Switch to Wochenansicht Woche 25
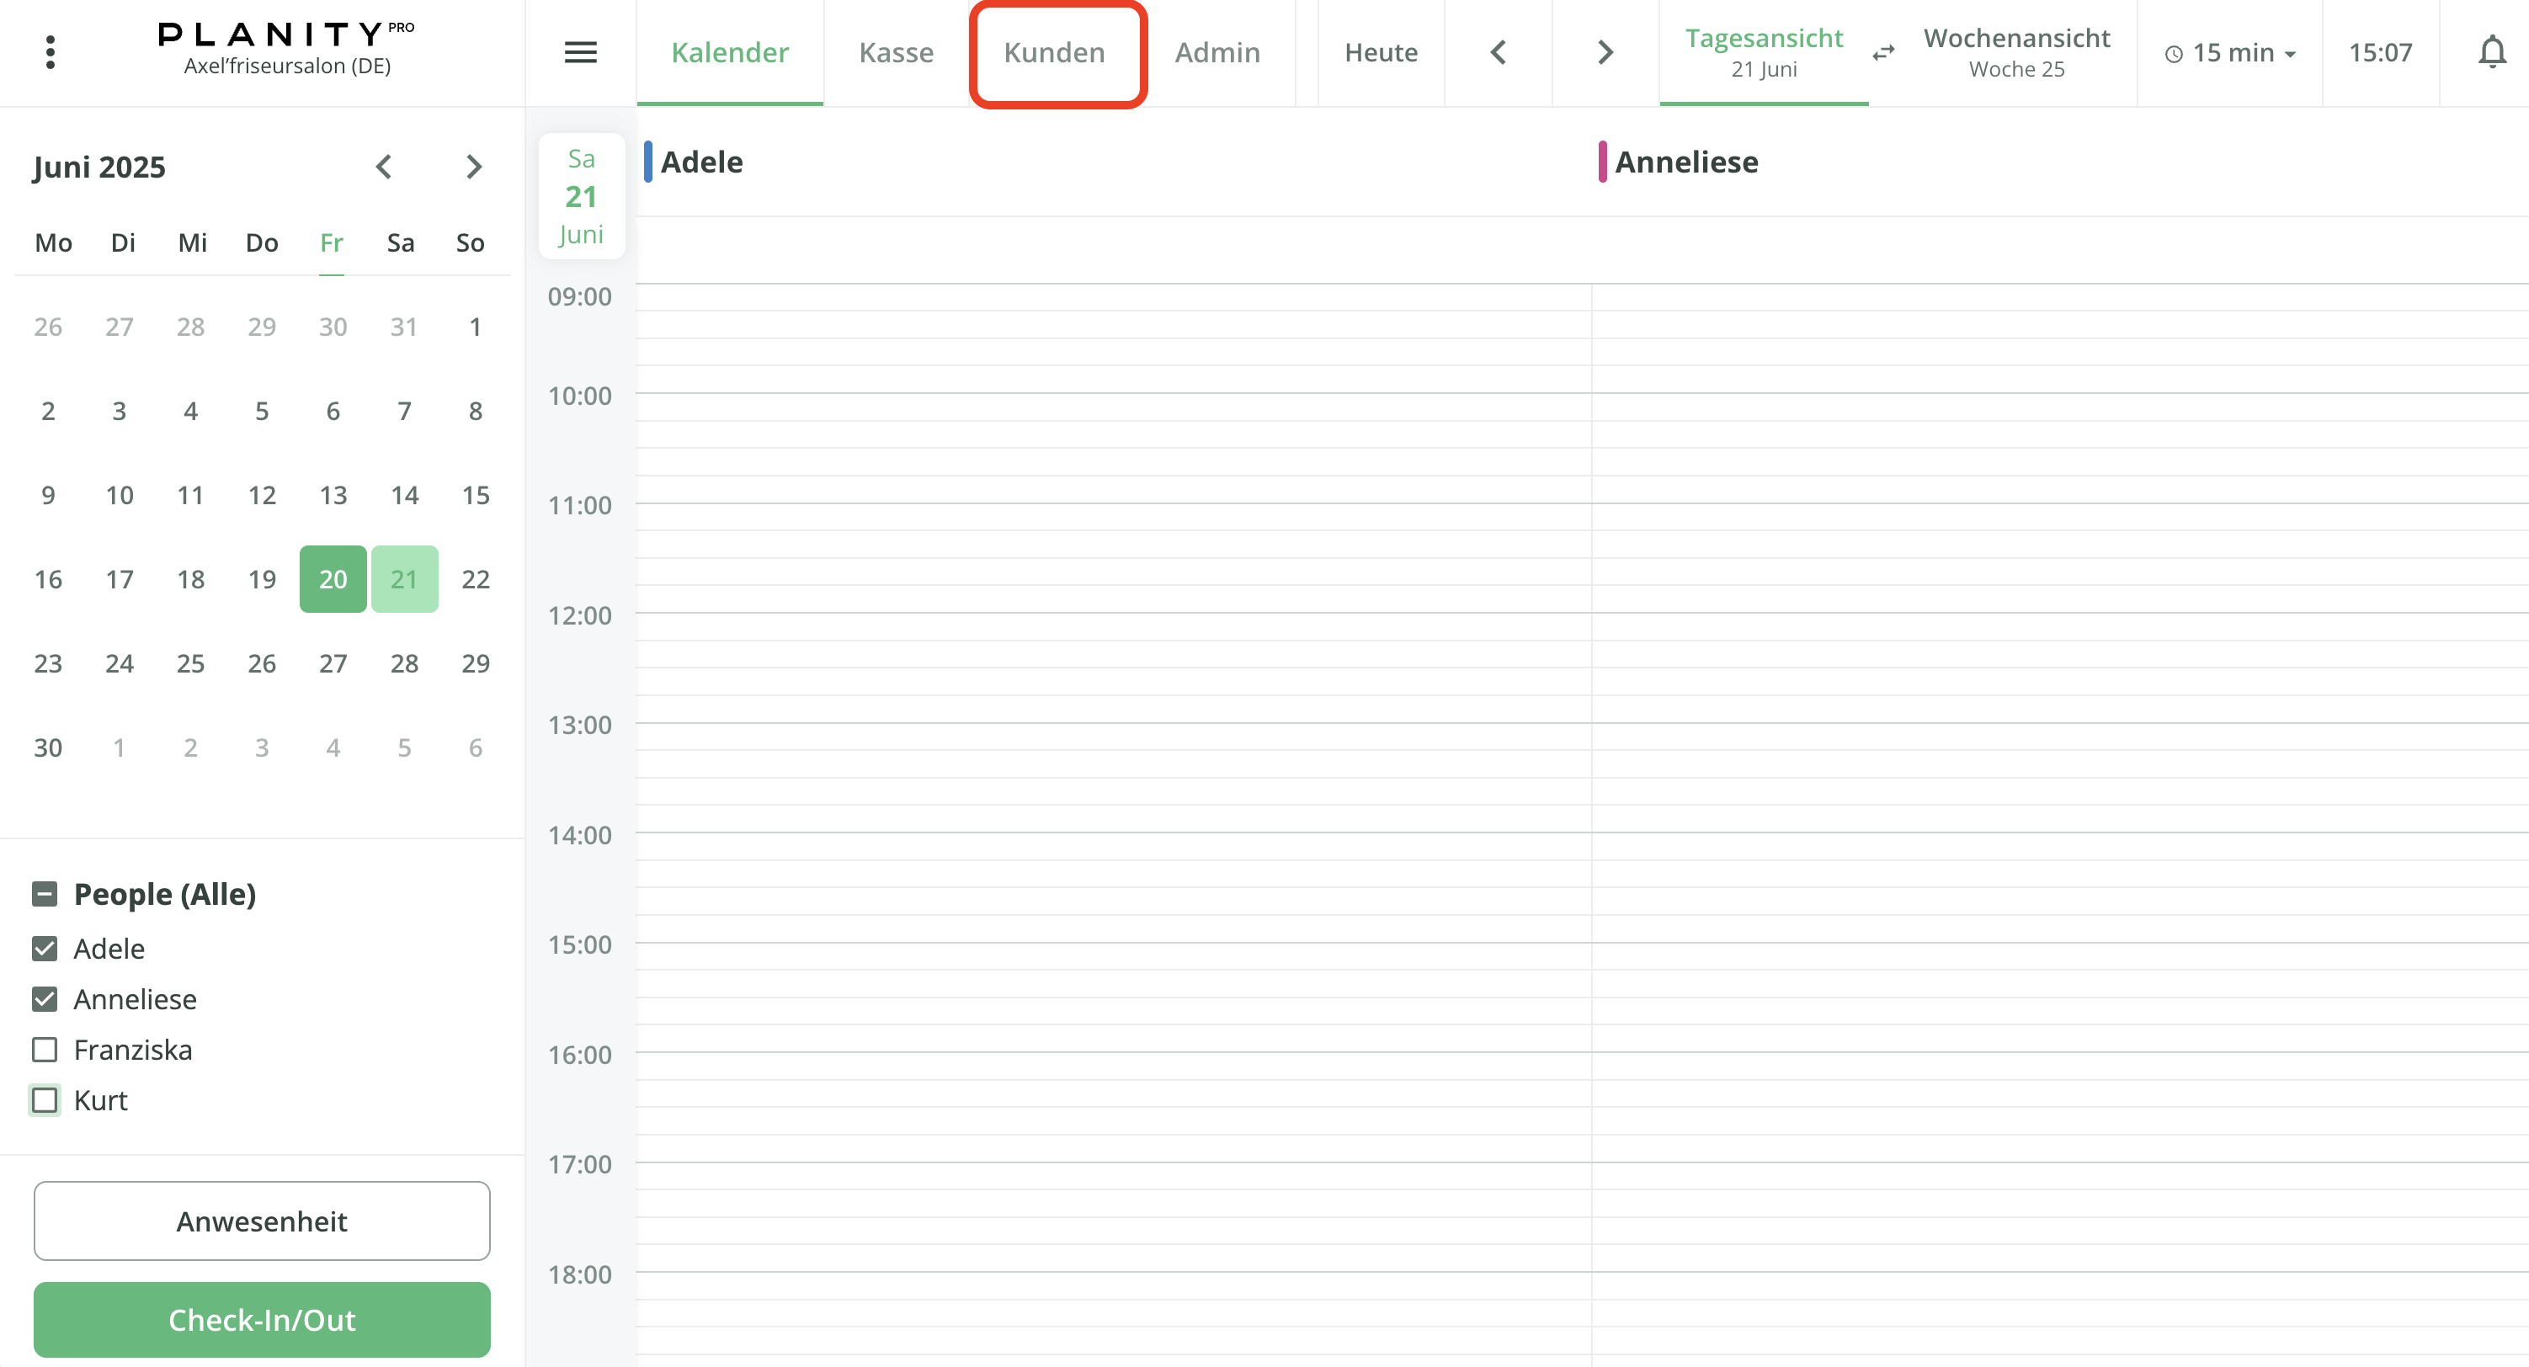Image resolution: width=2529 pixels, height=1367 pixels. click(2015, 52)
